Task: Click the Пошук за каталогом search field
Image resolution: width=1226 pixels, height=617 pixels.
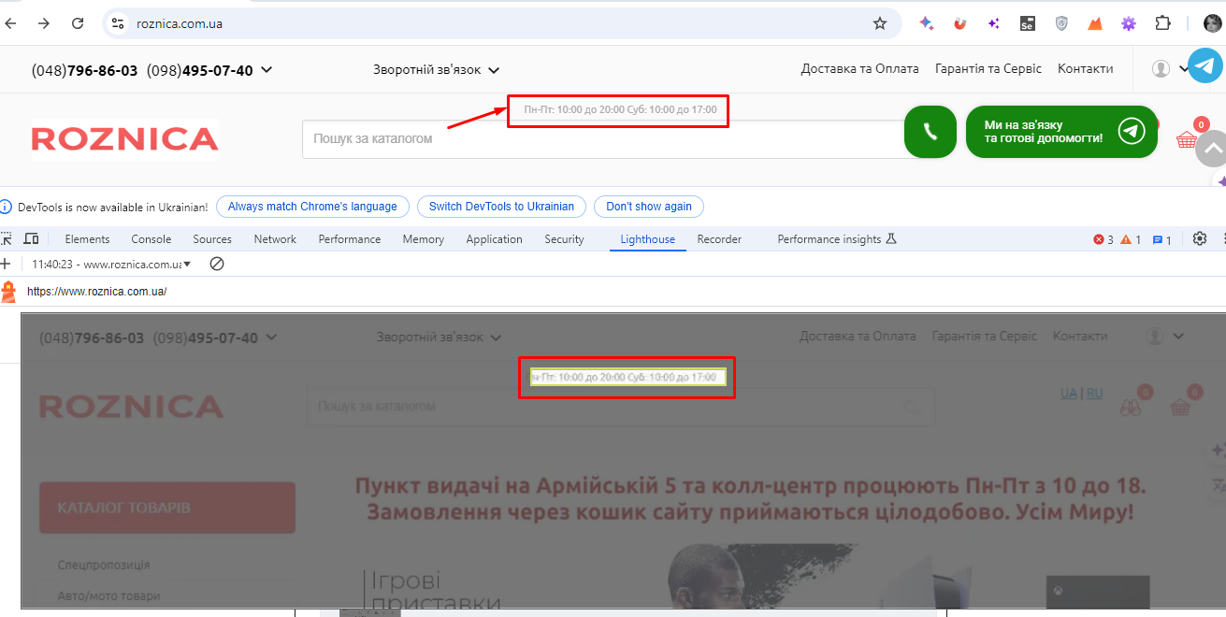Action: point(599,138)
